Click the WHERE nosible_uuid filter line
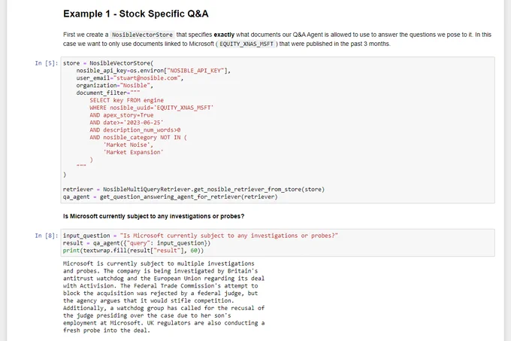The width and height of the screenshot is (511, 341). click(152, 108)
